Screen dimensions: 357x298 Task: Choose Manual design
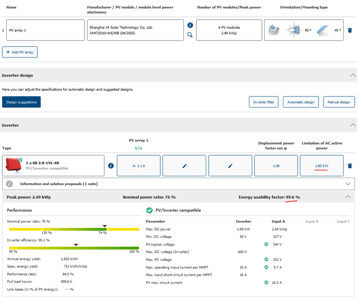pyautogui.click(x=339, y=102)
